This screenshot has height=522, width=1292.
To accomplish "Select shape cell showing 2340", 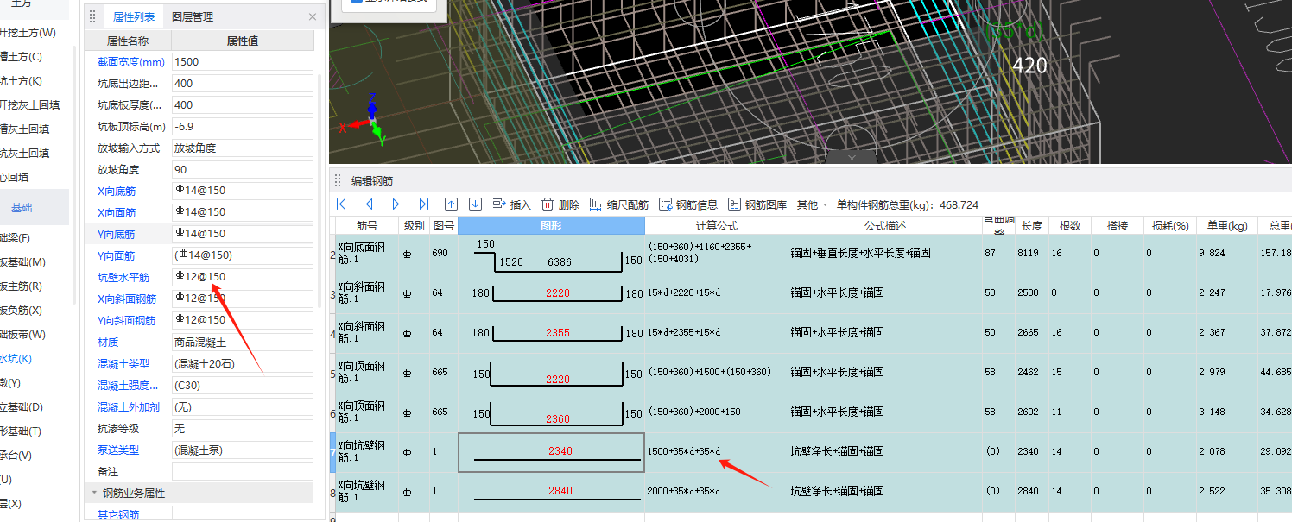I will click(551, 452).
